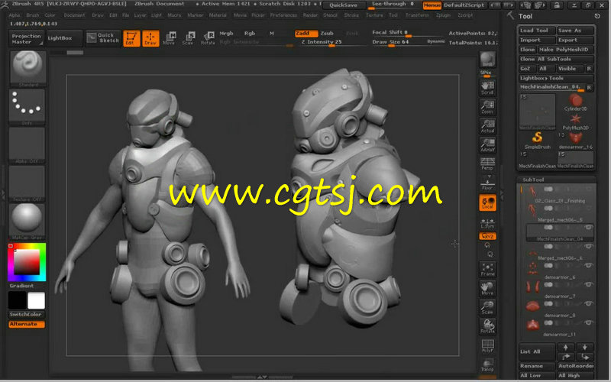611x382 pixels.
Task: Click the GoZ button
Action: tap(527, 69)
